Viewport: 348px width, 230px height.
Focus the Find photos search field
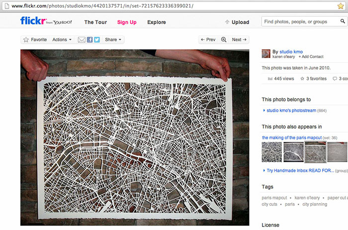301,22
